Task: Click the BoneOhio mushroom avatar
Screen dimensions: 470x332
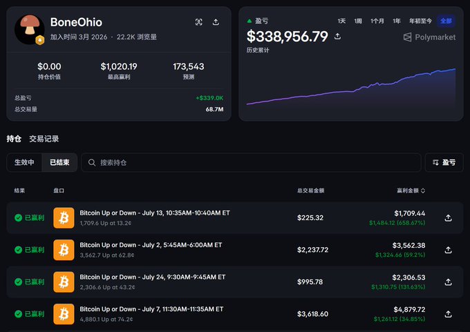Action: pos(29,30)
